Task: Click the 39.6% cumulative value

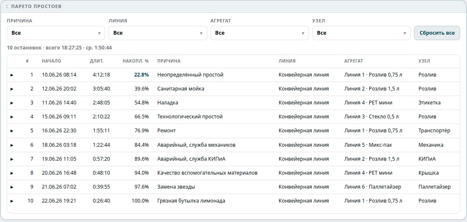Action: pos(142,89)
